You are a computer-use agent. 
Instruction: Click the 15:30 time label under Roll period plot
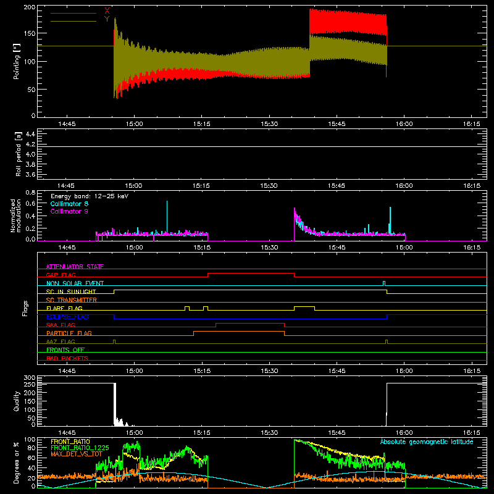coord(269,186)
